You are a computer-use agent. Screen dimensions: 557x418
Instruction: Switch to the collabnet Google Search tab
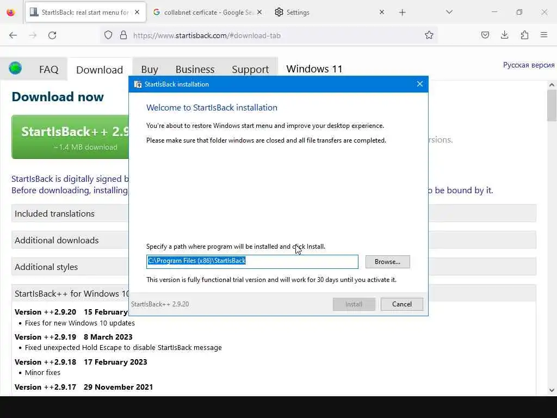(208, 12)
